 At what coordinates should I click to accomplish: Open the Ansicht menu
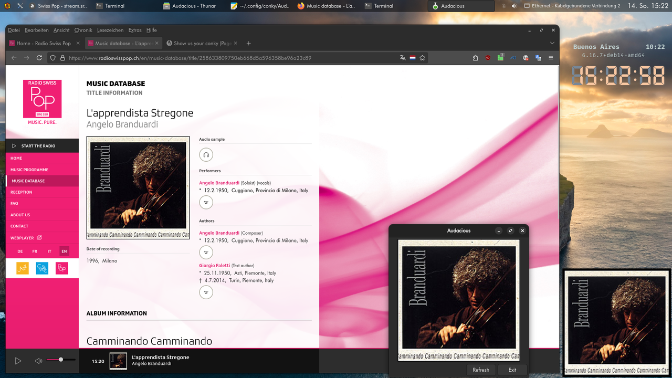(61, 30)
